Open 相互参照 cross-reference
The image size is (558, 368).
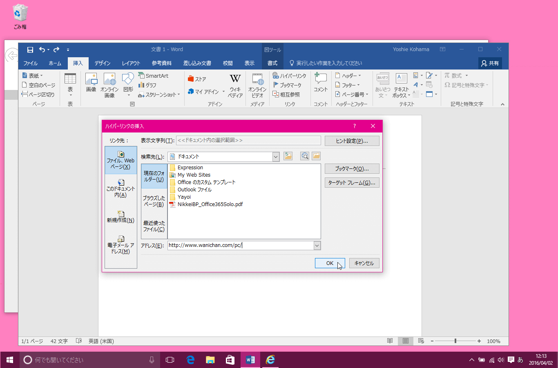[286, 94]
